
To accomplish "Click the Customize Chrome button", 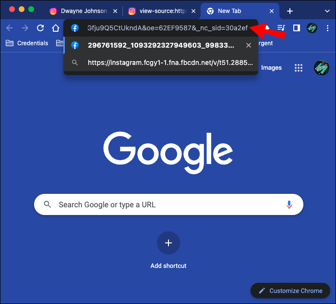I will pos(290,291).
